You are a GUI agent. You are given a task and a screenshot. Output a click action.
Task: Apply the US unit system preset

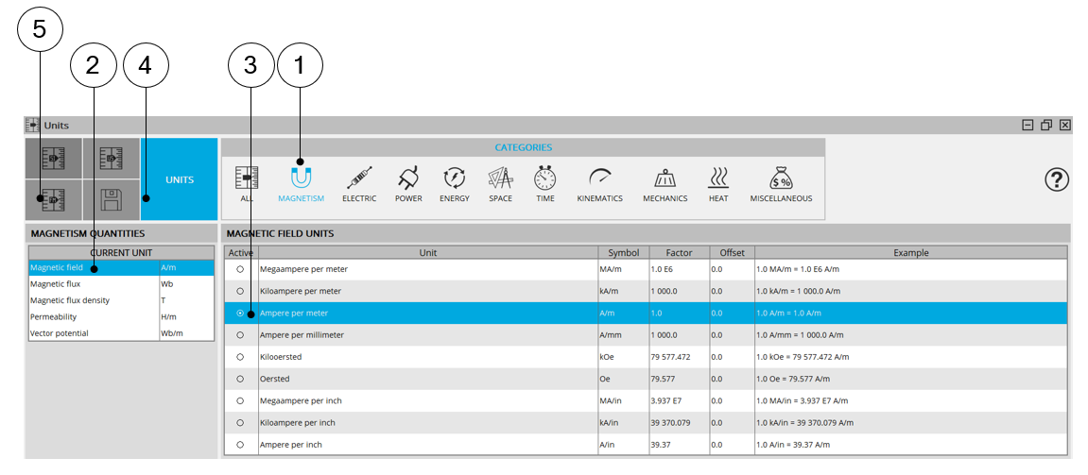pyautogui.click(x=112, y=158)
